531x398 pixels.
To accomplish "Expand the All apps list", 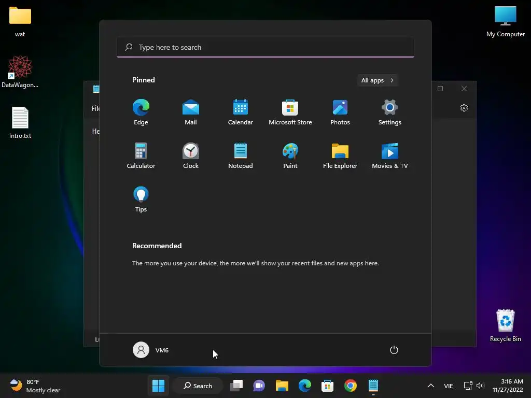I will coord(378,80).
